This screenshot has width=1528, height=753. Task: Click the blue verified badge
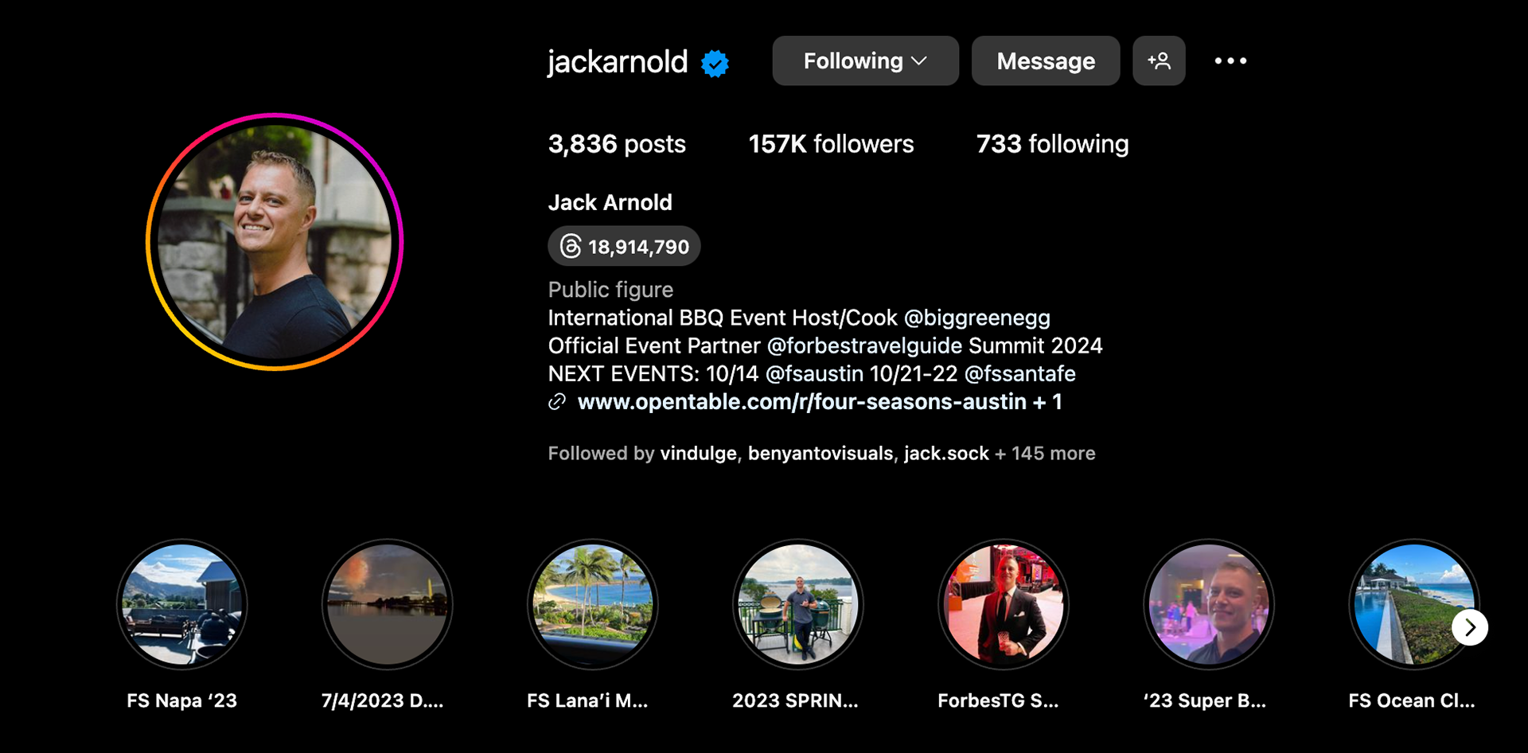(x=715, y=63)
